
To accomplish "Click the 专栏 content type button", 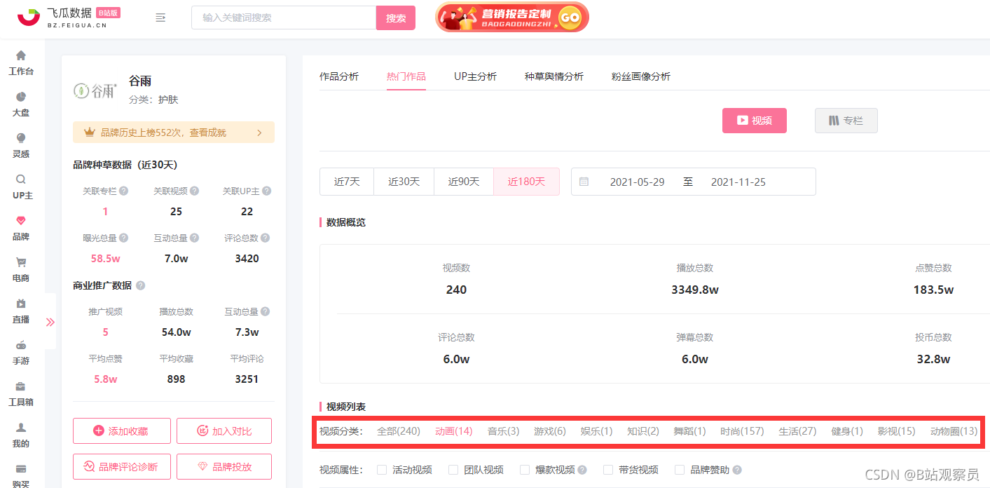I will tap(846, 121).
